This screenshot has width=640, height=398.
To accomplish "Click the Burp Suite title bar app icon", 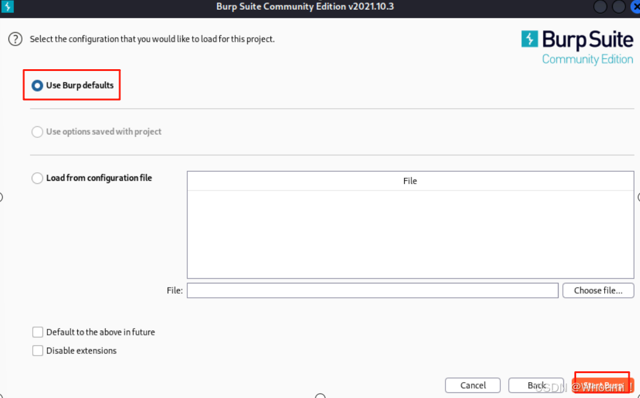I will [7, 7].
